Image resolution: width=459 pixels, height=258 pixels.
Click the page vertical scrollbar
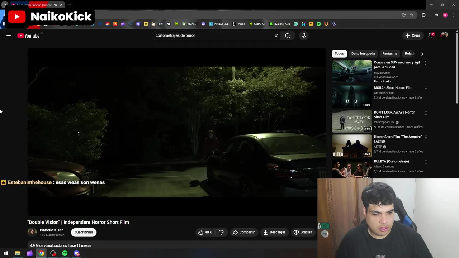[457, 68]
